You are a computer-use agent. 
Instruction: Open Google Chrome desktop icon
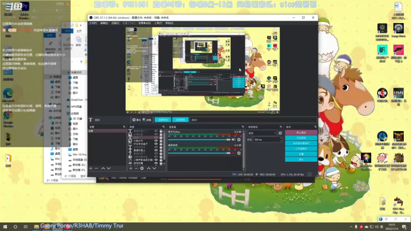8,119
